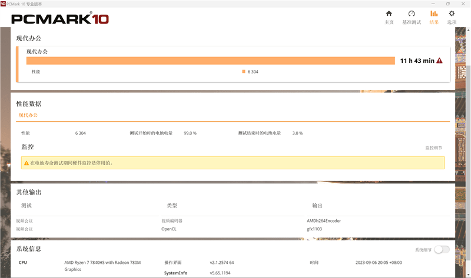Click the 6 304 score in 性能数据 row
Screen dimensions: 471x278
[x=81, y=133]
